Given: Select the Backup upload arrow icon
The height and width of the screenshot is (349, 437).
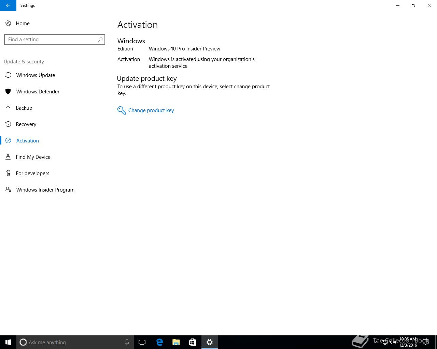Looking at the screenshot, I should point(8,108).
